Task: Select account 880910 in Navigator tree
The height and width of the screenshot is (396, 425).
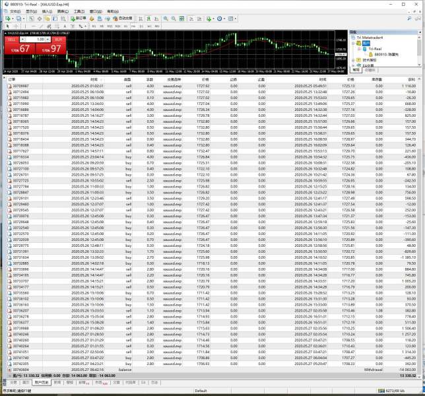Action: 386,55
